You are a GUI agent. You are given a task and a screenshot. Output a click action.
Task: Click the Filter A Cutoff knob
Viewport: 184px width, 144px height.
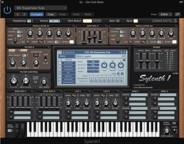(x=12, y=62)
